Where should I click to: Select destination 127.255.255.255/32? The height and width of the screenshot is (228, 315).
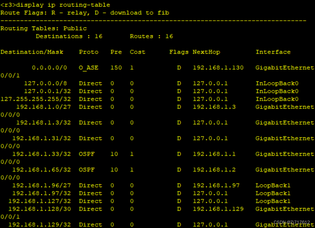point(36,99)
